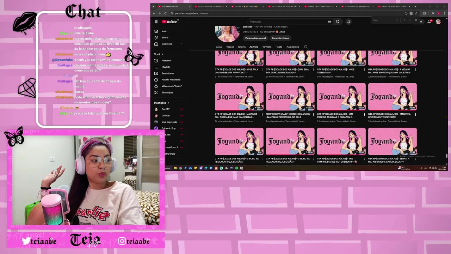The width and height of the screenshot is (451, 254).
Task: Switch to channel Shorts tab
Action: pyautogui.click(x=242, y=47)
